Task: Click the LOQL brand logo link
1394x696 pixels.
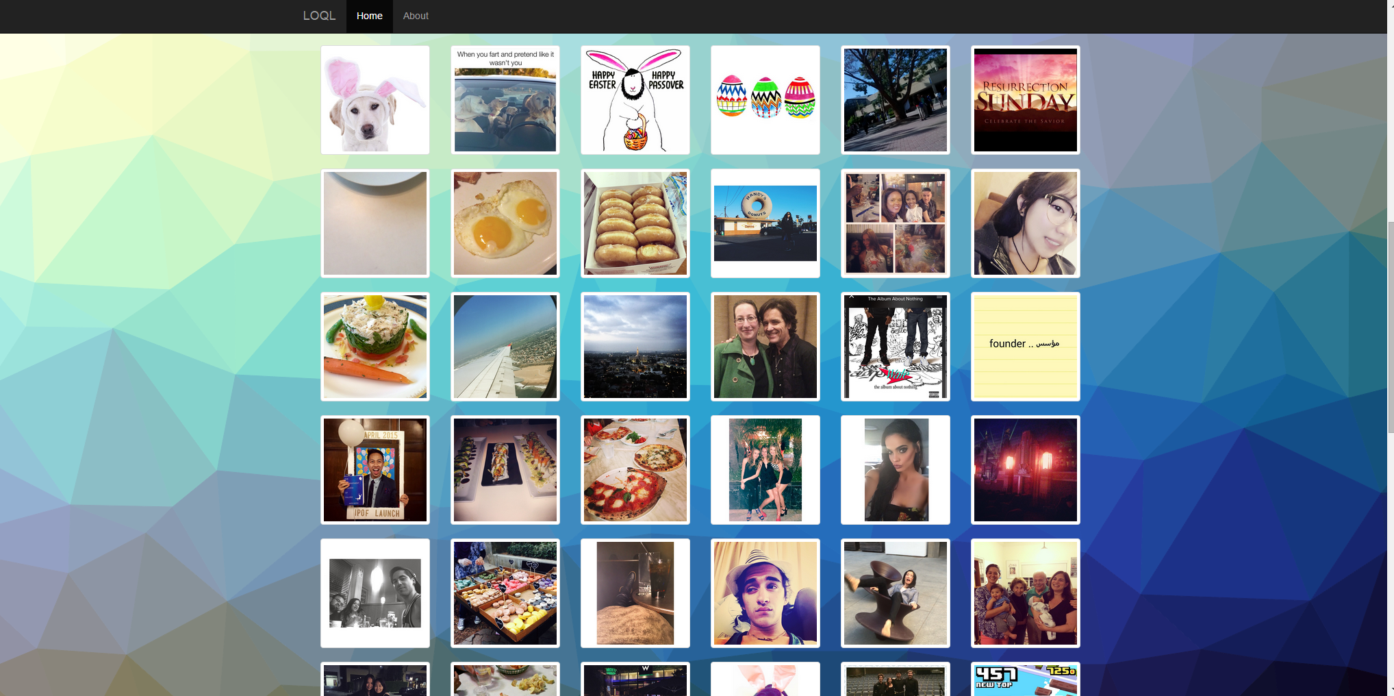Action: tap(319, 16)
